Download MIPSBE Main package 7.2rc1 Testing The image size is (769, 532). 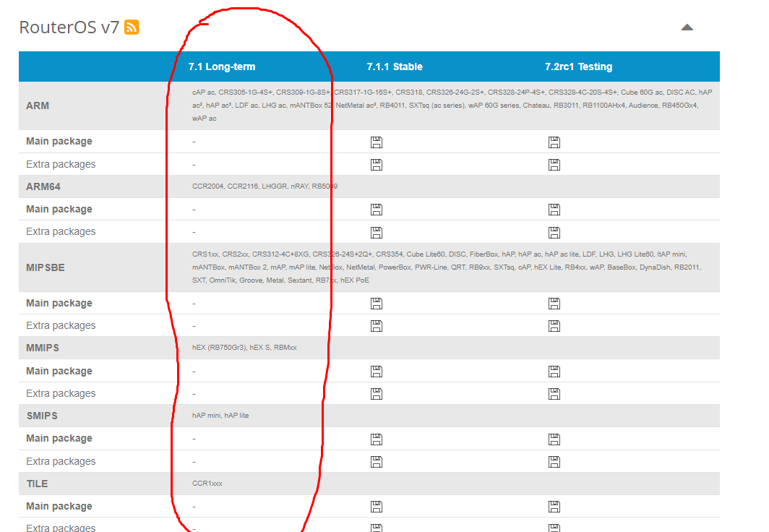click(554, 304)
